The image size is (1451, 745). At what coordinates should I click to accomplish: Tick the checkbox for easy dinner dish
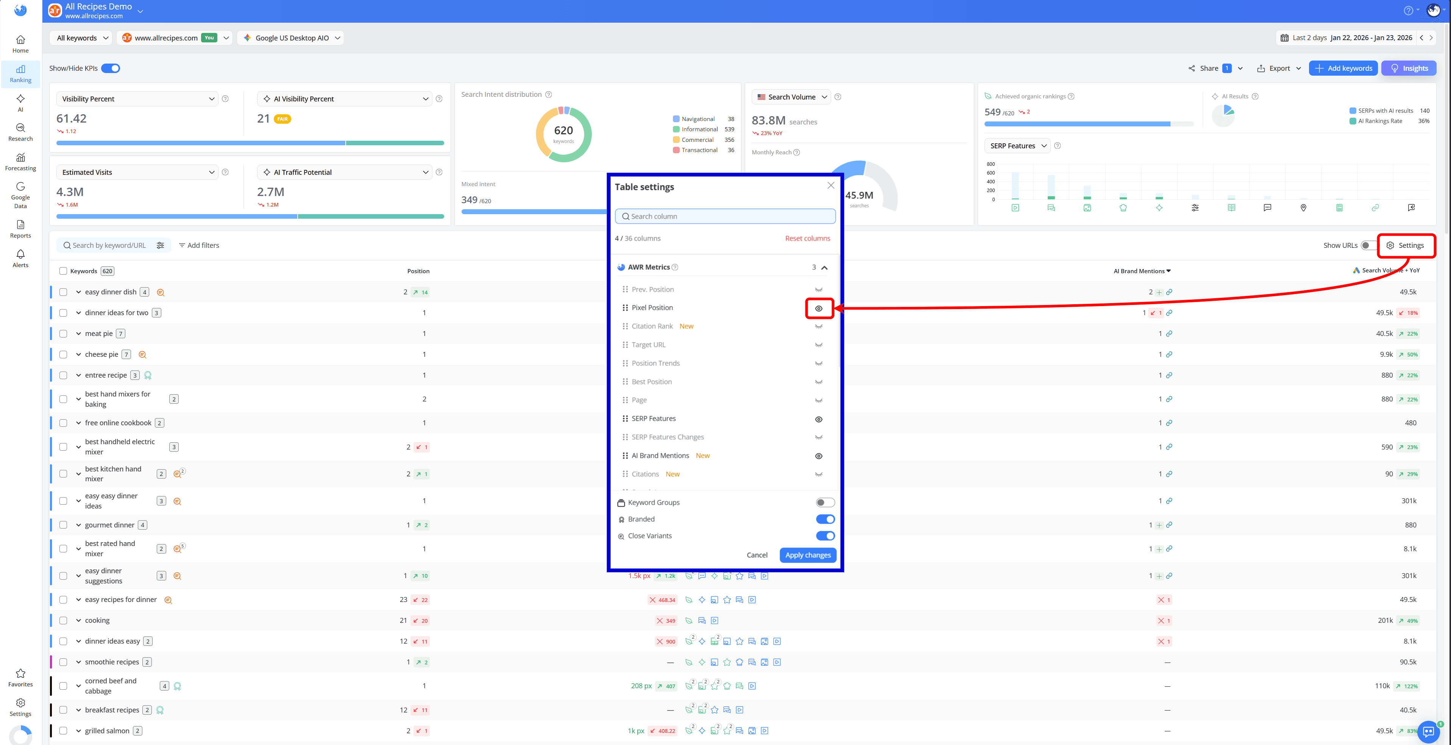point(63,292)
